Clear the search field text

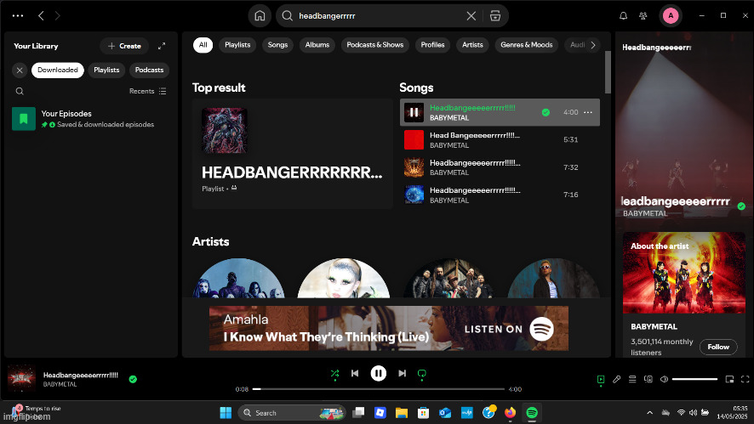pos(471,16)
